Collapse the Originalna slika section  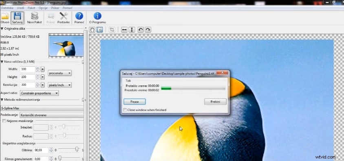coord(2,28)
